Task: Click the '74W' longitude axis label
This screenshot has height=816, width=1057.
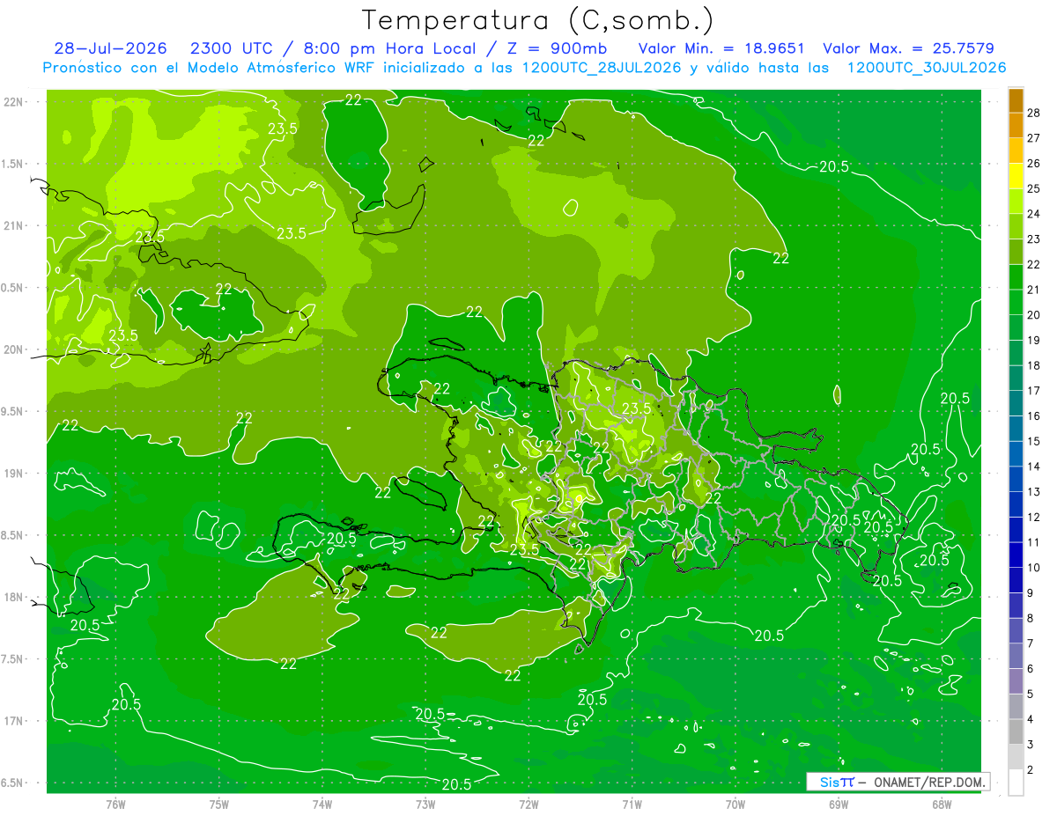Action: 322,805
